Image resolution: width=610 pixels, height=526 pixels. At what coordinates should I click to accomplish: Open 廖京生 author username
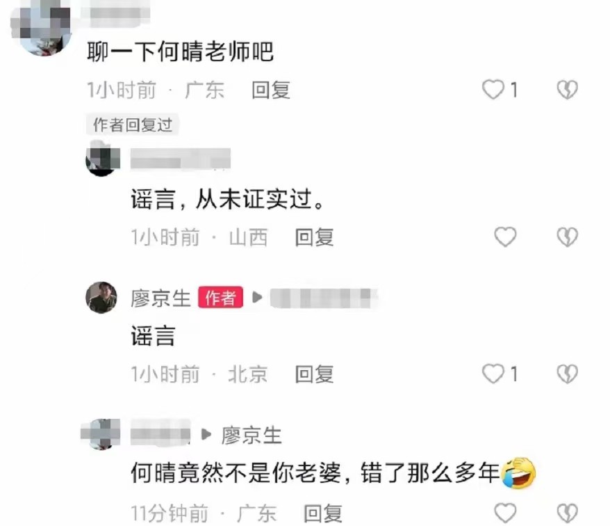pyautogui.click(x=160, y=298)
